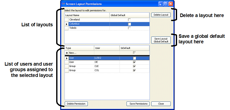230x110 pixels.
Task: Click the IsDefault column header
Action: (x=134, y=48)
